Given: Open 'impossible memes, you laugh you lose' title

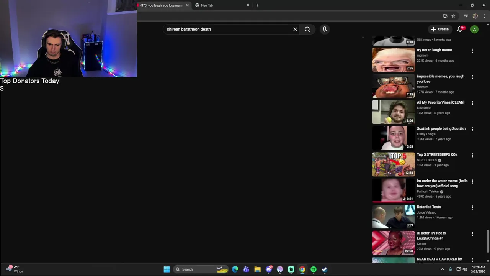Looking at the screenshot, I should point(441,79).
